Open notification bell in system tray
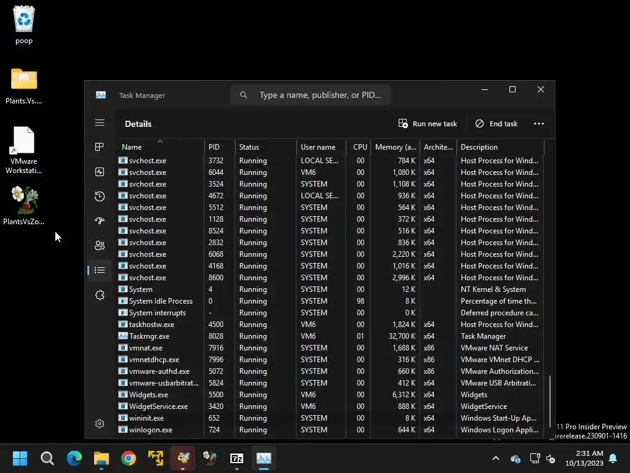The height and width of the screenshot is (473, 630). pyautogui.click(x=613, y=458)
